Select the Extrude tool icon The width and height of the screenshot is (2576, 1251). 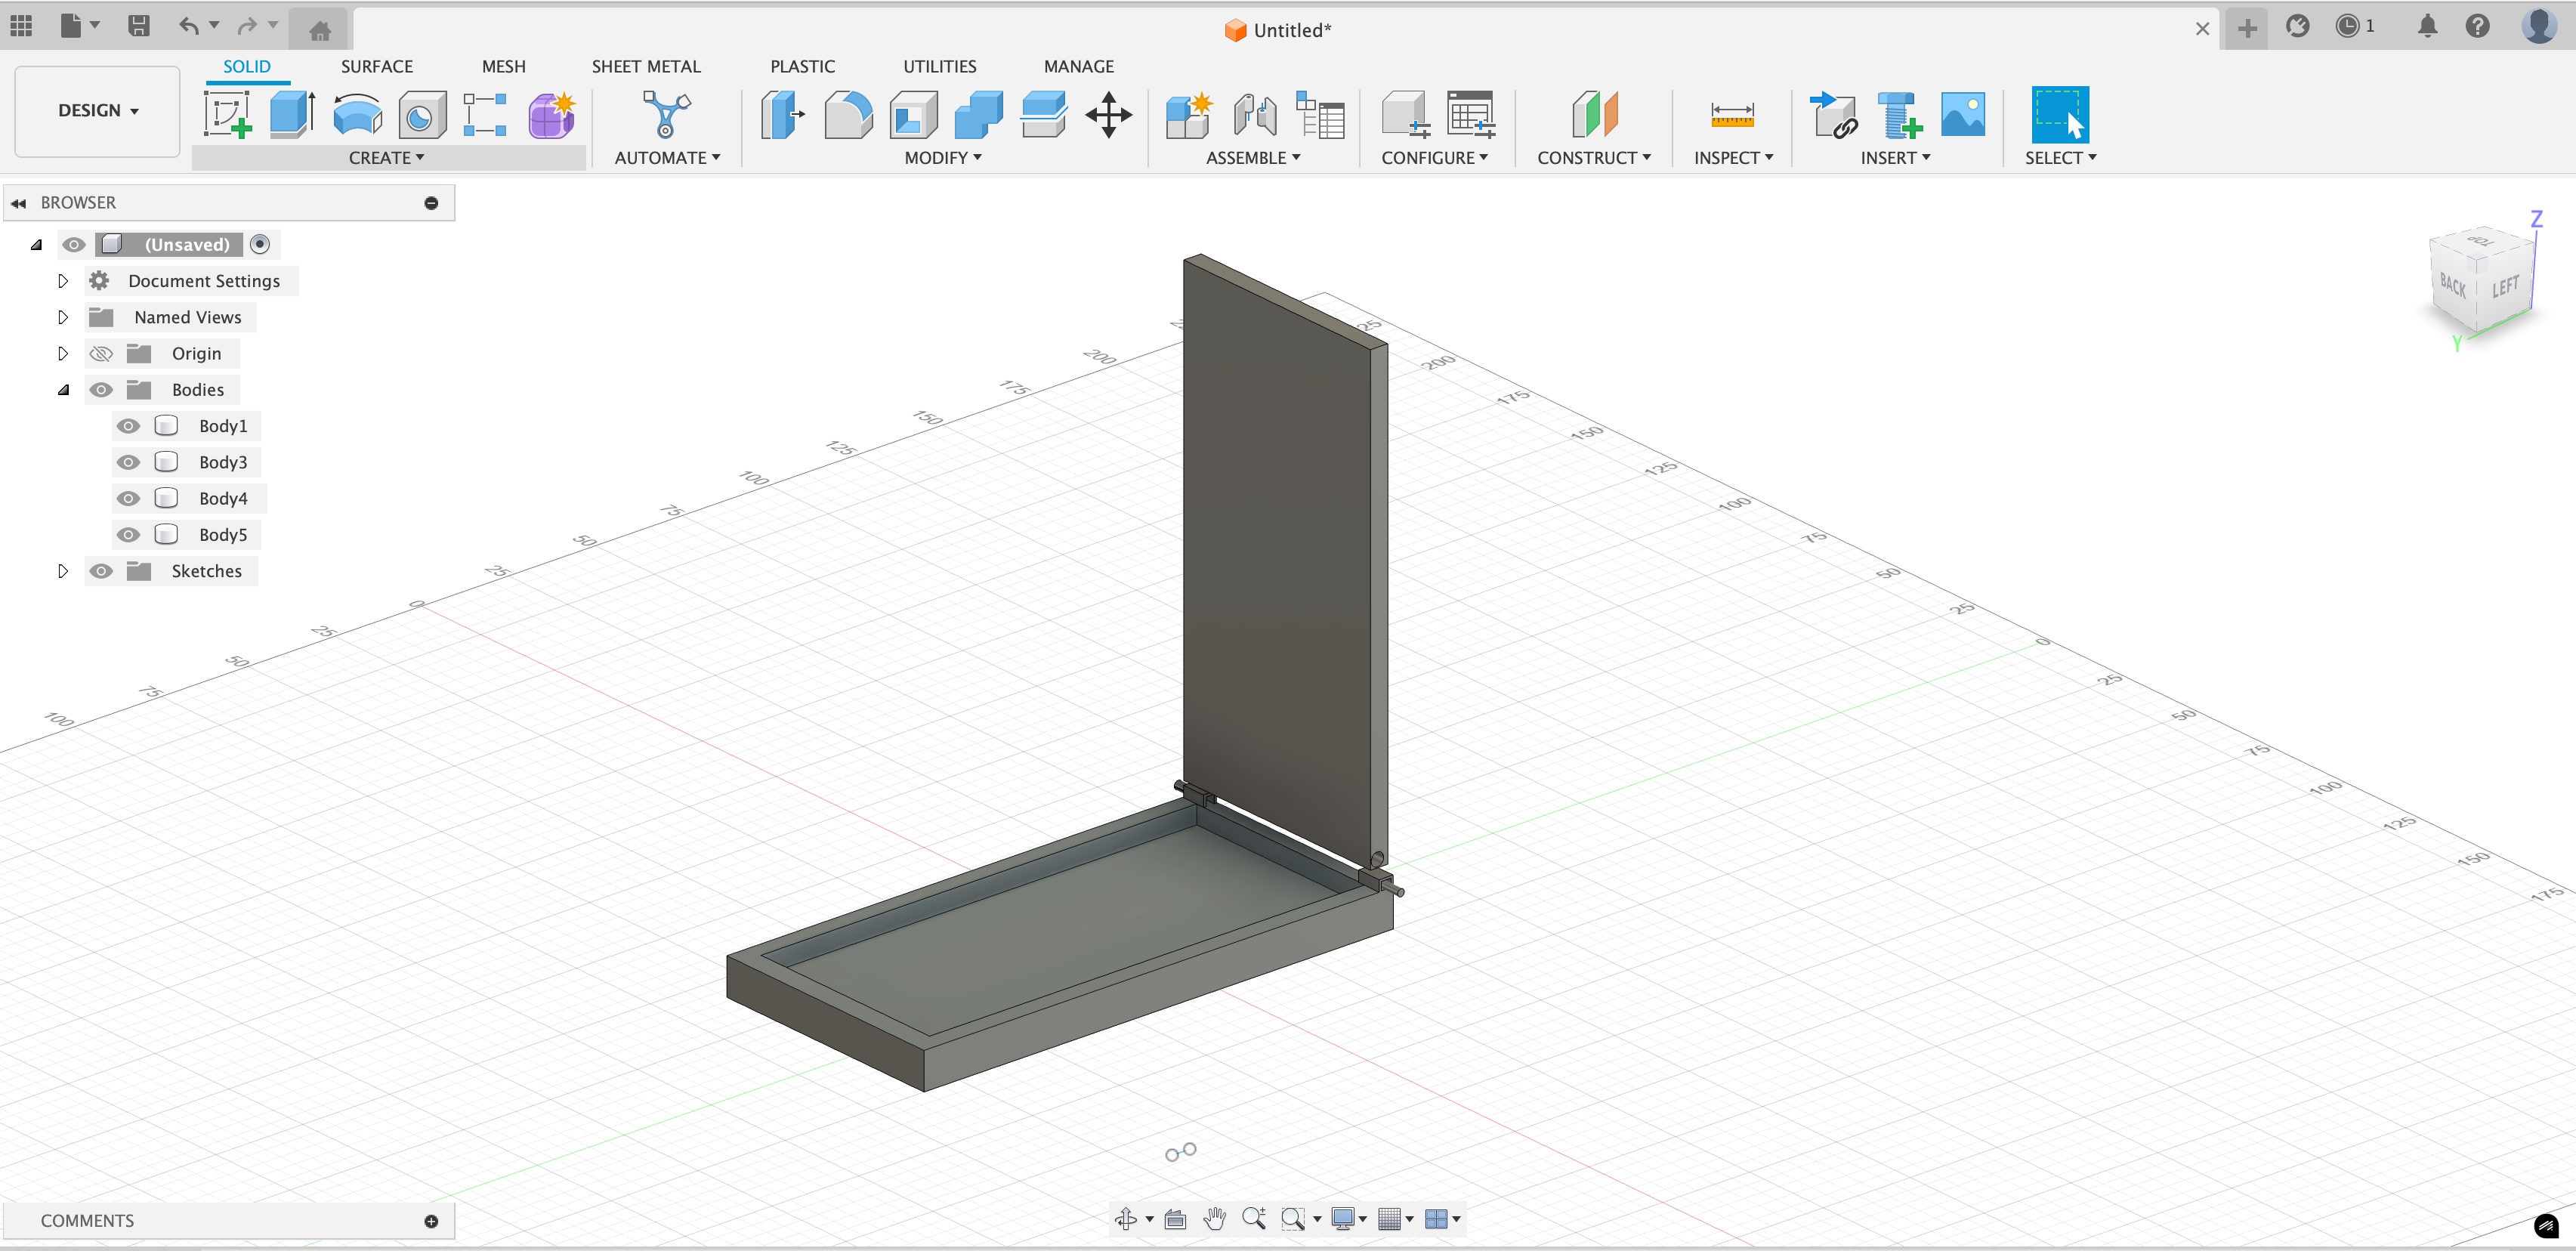coord(292,114)
